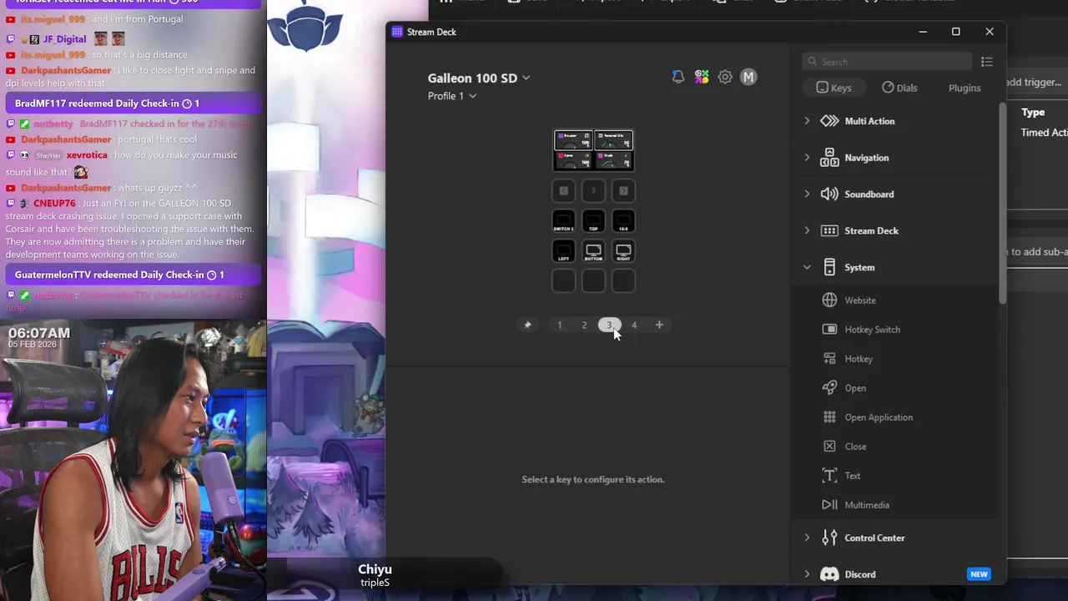Click the System category icon
This screenshot has height=601, width=1068.
829,268
